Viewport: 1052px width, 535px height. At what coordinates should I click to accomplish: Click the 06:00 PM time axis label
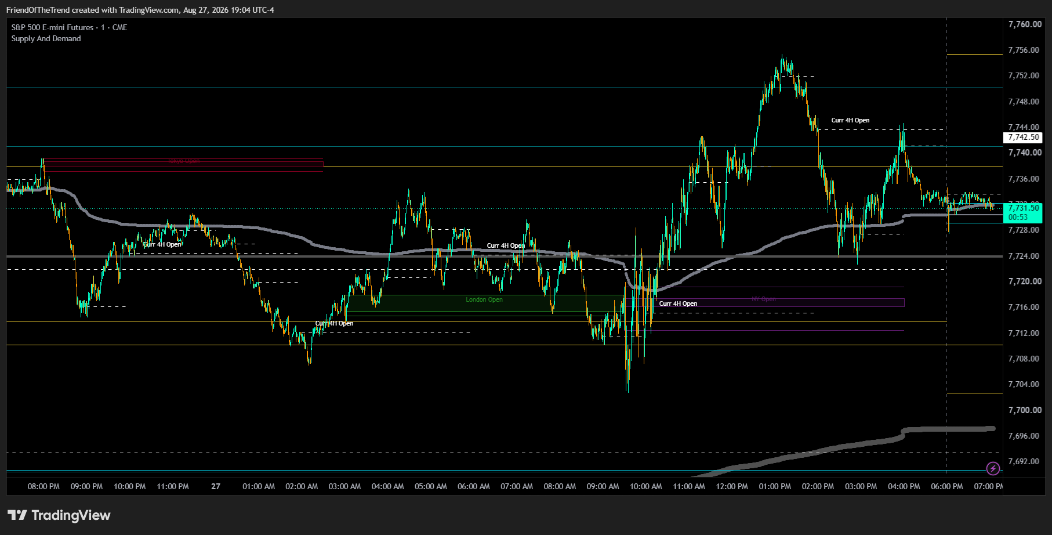(x=947, y=486)
